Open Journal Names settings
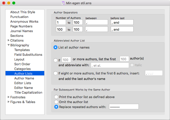 tap(21, 31)
